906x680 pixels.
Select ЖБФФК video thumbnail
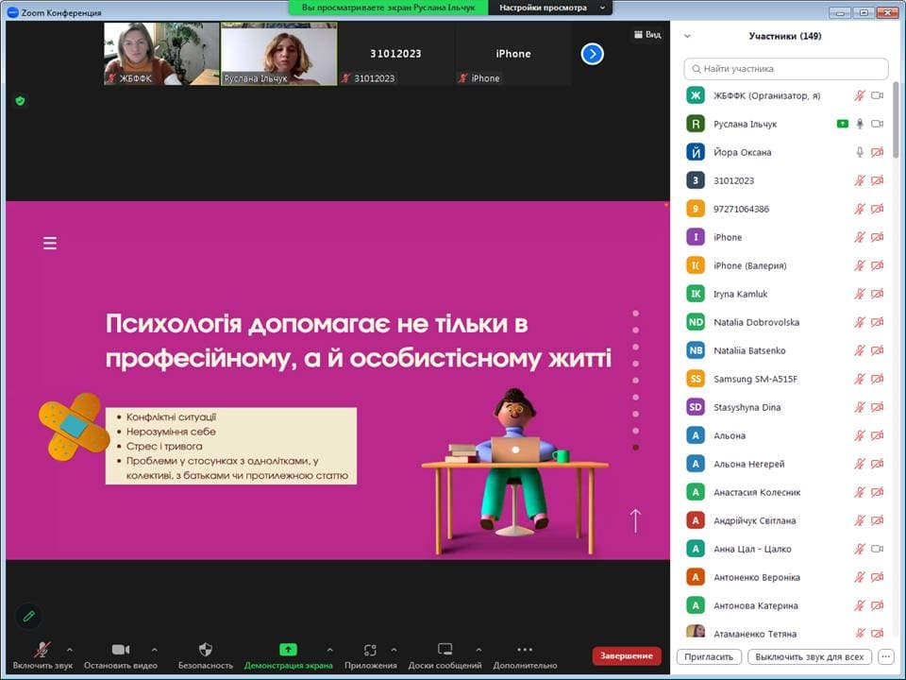point(161,54)
